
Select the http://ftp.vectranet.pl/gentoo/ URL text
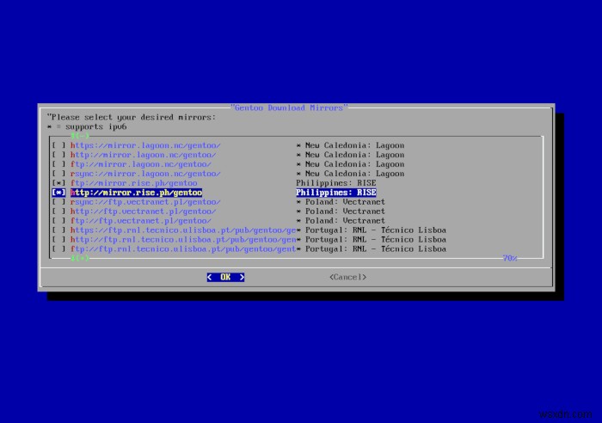144,211
